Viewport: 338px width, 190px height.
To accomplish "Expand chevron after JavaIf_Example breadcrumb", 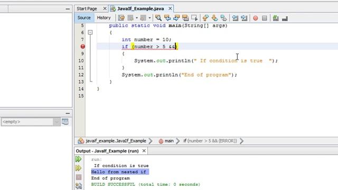I will coord(151,141).
